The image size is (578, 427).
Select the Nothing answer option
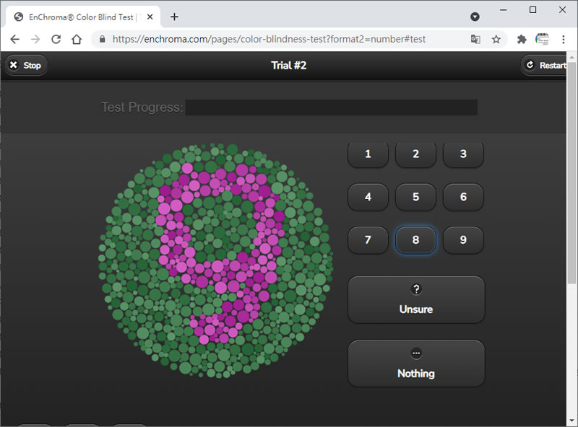click(x=416, y=364)
